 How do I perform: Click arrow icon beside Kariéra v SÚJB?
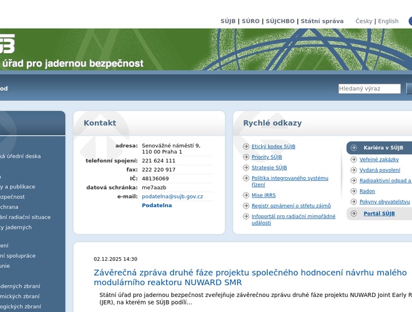[355, 148]
